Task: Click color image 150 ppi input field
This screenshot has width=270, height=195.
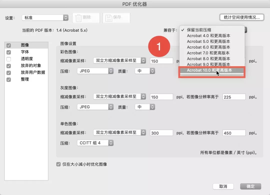Action: click(161, 61)
